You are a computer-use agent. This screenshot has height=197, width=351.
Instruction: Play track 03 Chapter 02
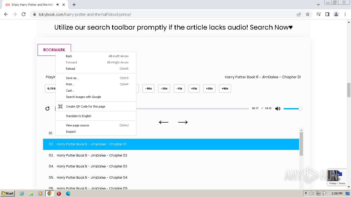click(171, 155)
